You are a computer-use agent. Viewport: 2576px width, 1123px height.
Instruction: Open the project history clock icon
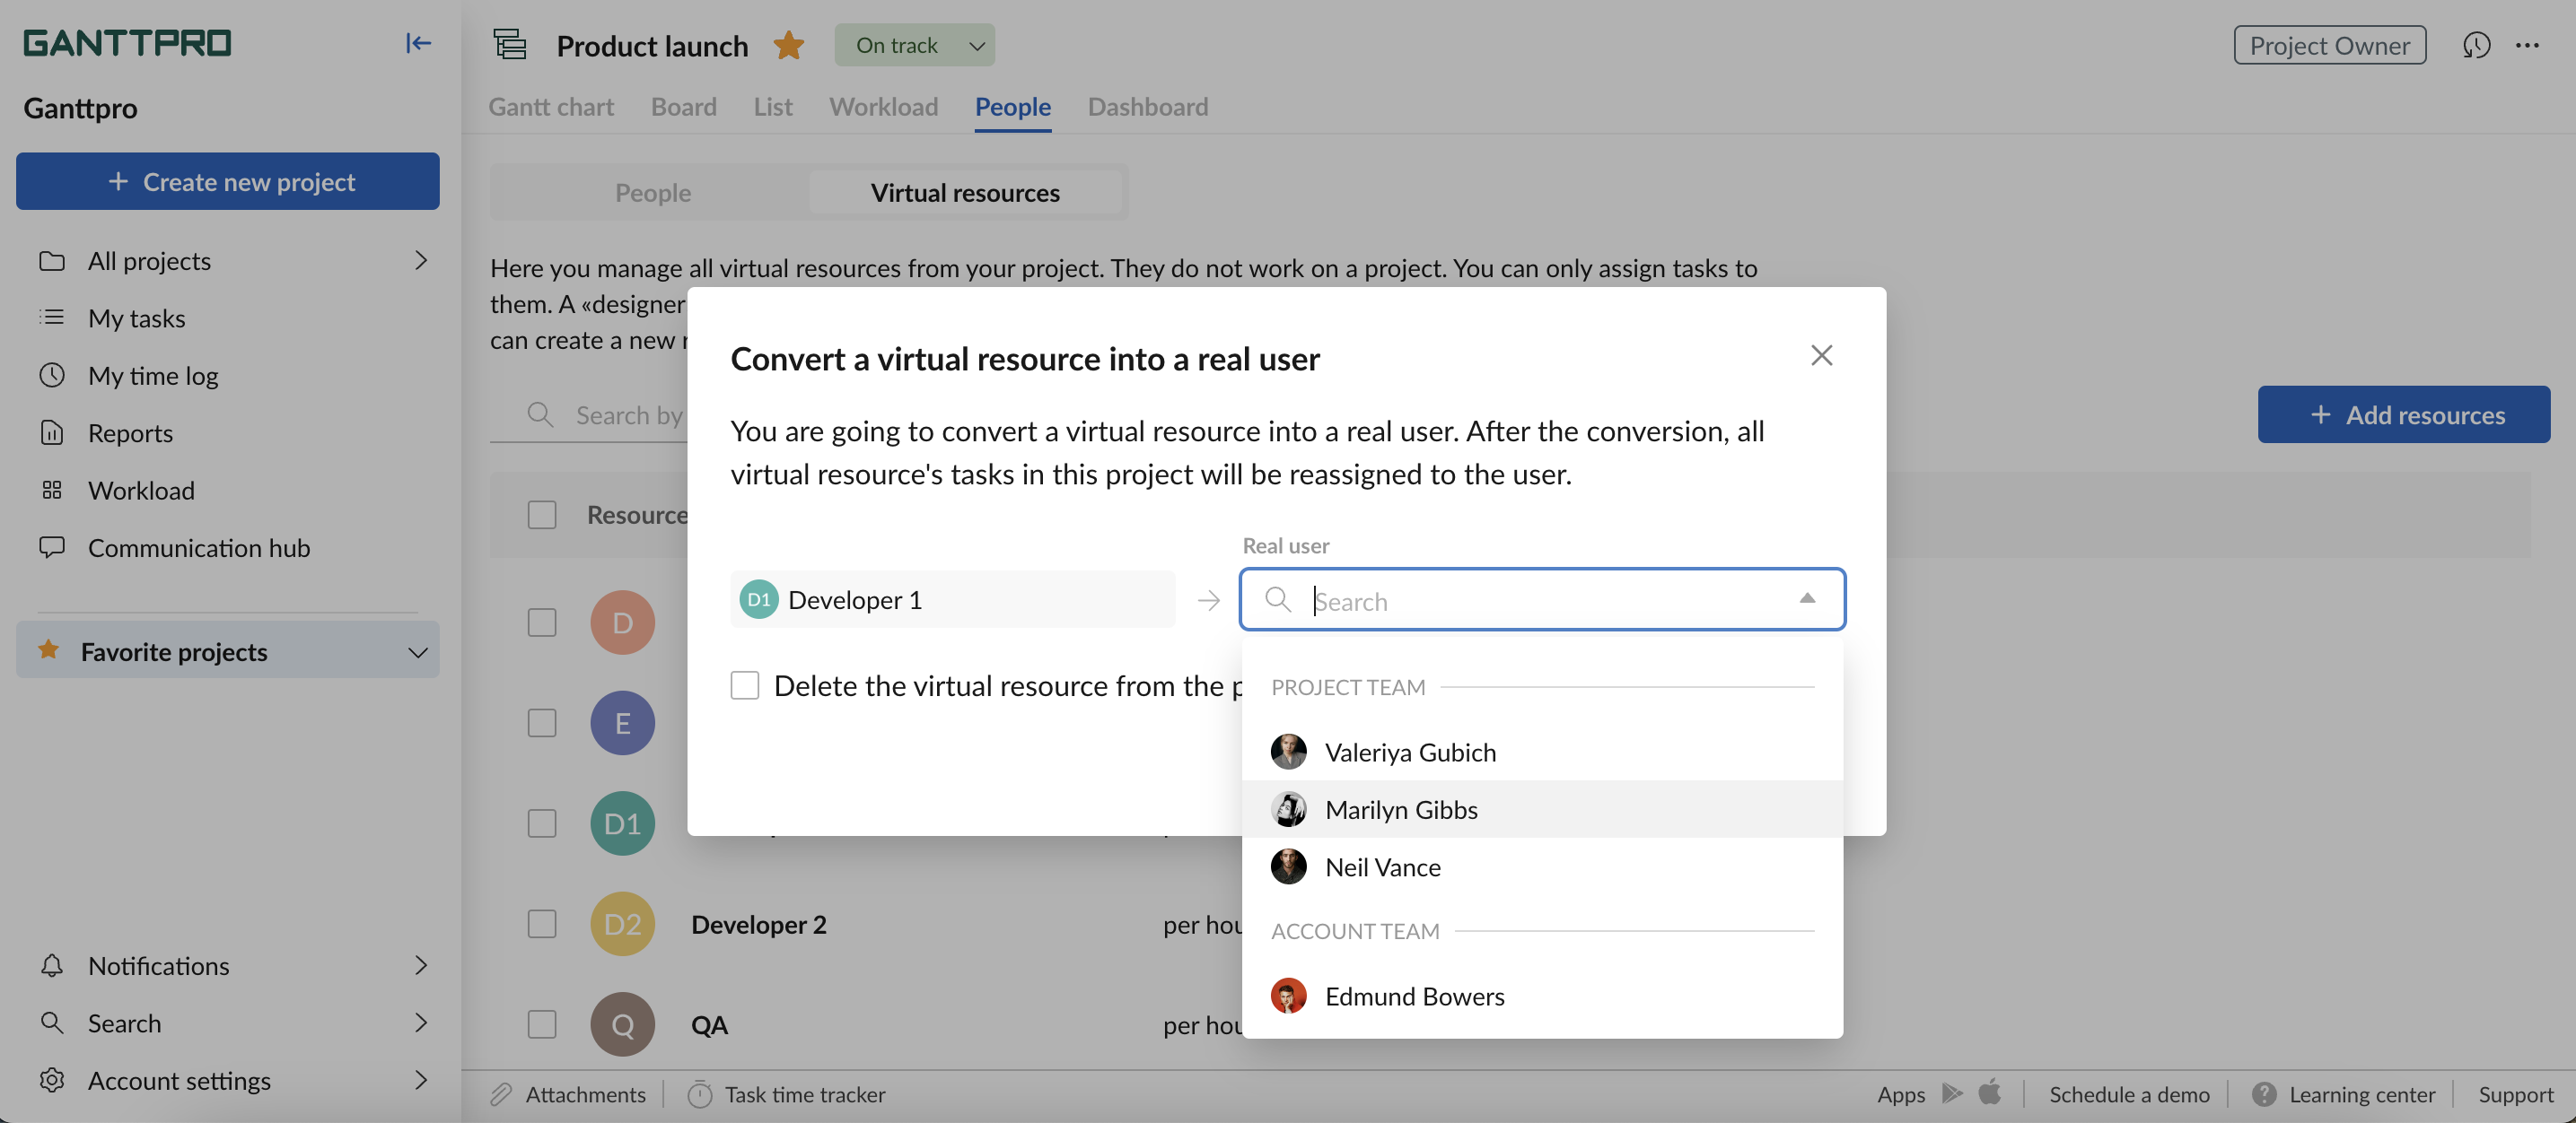pos(2475,45)
